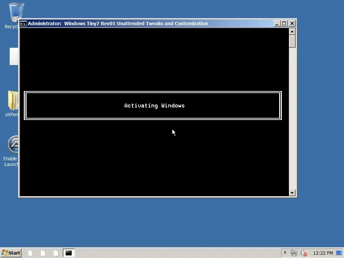Close the Tiny7 console window
This screenshot has width=344, height=258.
click(x=292, y=24)
